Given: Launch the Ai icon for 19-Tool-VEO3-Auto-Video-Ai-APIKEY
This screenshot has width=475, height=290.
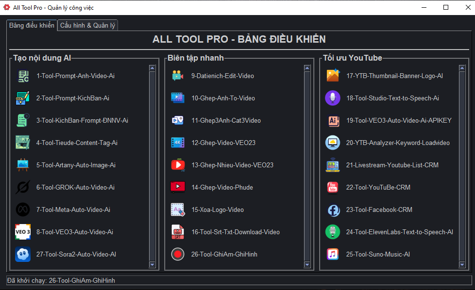Looking at the screenshot, I should tap(333, 121).
